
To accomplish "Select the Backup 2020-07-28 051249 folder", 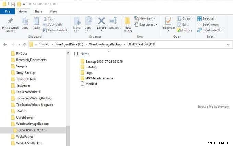I will pyautogui.click(x=102, y=61).
